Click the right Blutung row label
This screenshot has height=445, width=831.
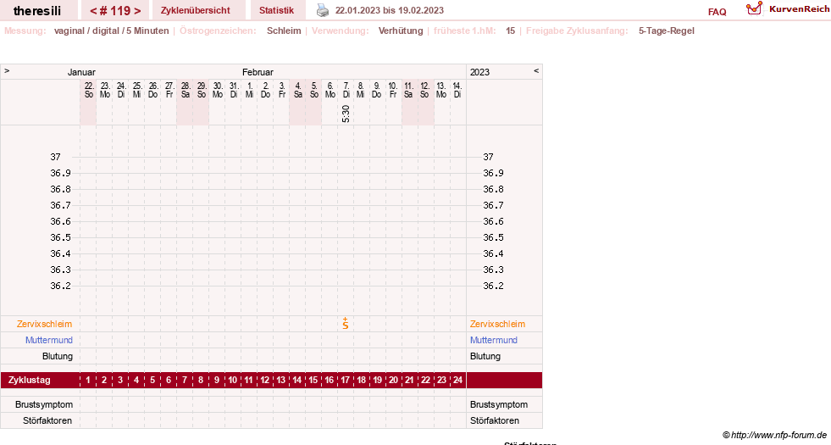pos(485,356)
